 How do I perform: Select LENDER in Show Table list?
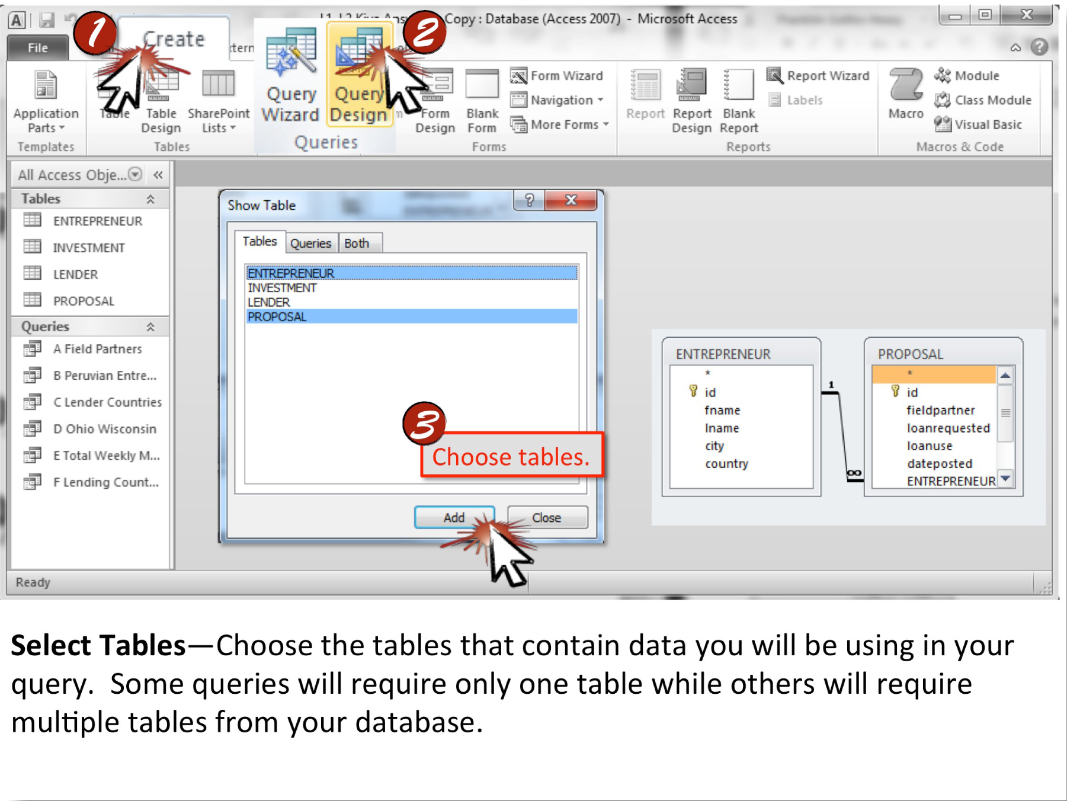[x=411, y=302]
